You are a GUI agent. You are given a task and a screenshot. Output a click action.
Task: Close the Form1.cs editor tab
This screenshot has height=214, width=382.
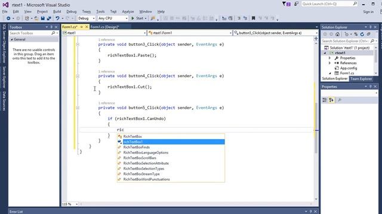tap(87, 27)
